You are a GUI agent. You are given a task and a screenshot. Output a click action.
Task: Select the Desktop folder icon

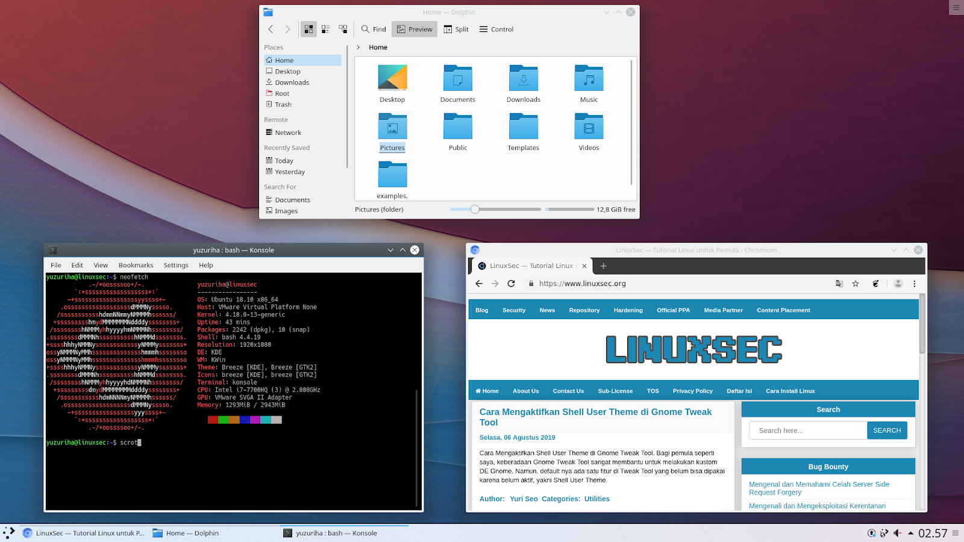[x=392, y=78]
